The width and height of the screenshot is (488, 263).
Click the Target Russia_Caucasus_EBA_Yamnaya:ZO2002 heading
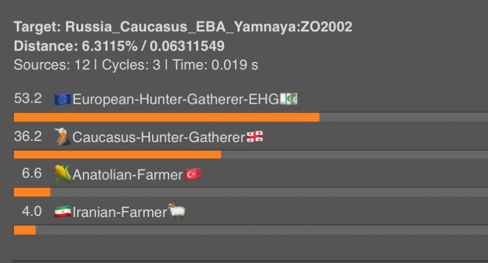click(x=183, y=27)
